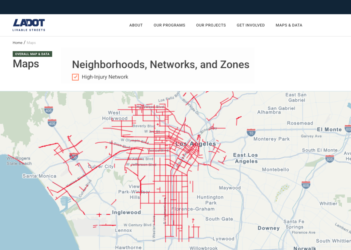Open the Our Programs menu

169,25
